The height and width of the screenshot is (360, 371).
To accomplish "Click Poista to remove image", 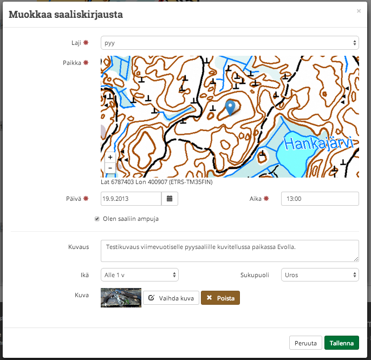I will [220, 298].
